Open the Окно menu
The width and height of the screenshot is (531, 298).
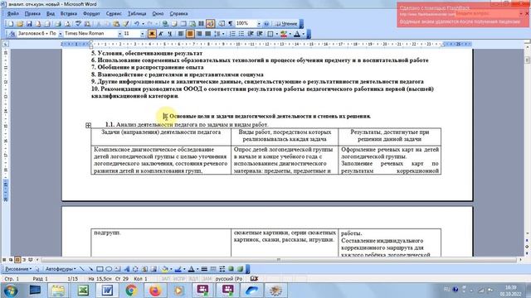pyautogui.click(x=158, y=14)
